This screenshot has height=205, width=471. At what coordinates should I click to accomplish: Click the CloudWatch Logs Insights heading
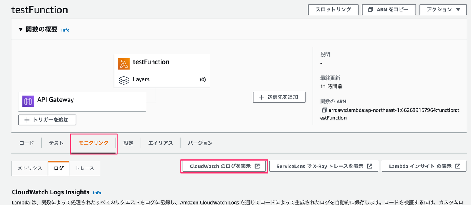51,192
